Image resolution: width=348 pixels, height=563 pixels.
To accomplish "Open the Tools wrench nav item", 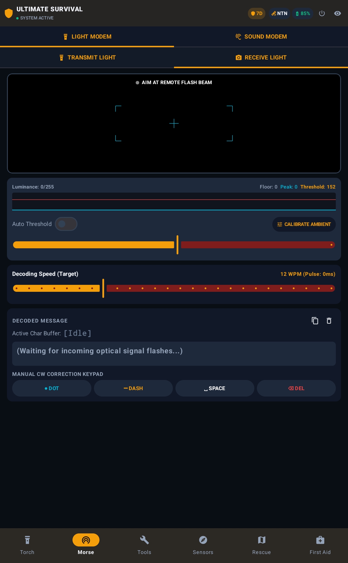I will click(x=144, y=545).
